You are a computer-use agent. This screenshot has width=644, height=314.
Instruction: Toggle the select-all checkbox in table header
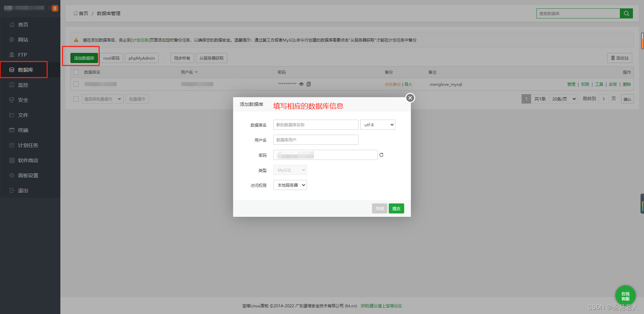76,72
